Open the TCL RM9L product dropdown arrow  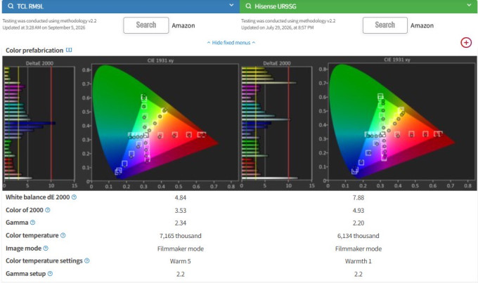click(231, 5)
